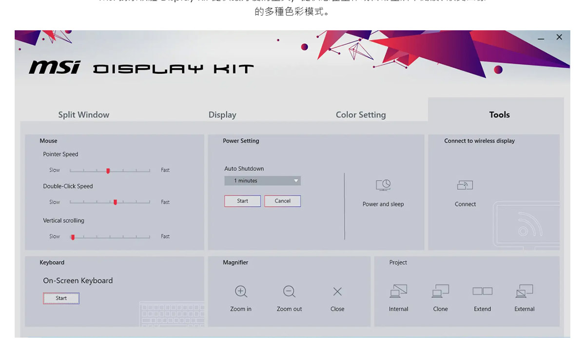Open the Power and sleep settings icon
This screenshot has width=585, height=350.
pos(383,185)
